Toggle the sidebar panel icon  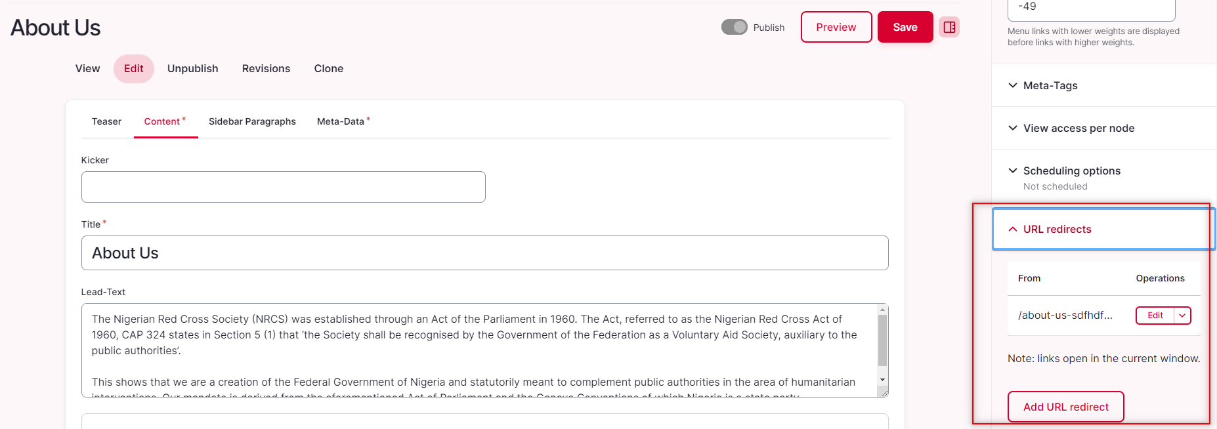(949, 27)
